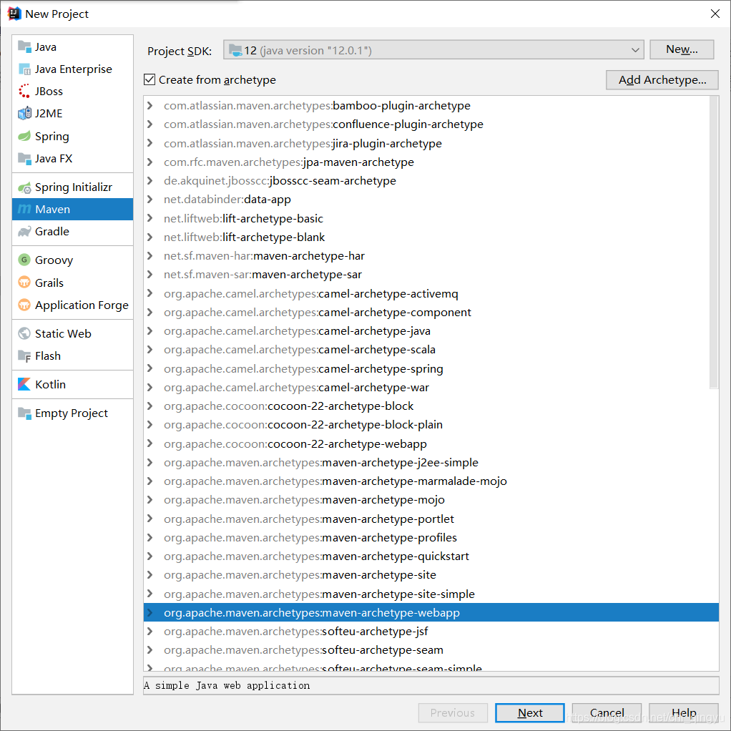The height and width of the screenshot is (731, 731).
Task: Select the Java FX icon
Action: pyautogui.click(x=24, y=159)
